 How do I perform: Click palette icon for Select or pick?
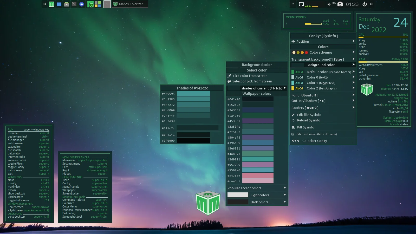229,81
